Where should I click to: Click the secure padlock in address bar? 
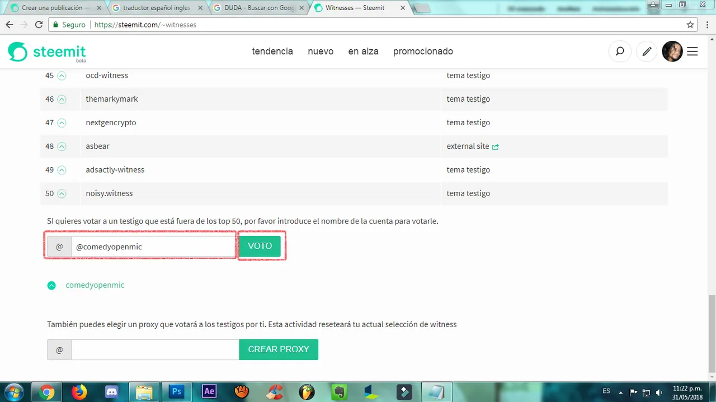pos(55,25)
